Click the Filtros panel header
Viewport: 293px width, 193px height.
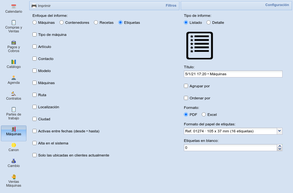pyautogui.click(x=171, y=6)
